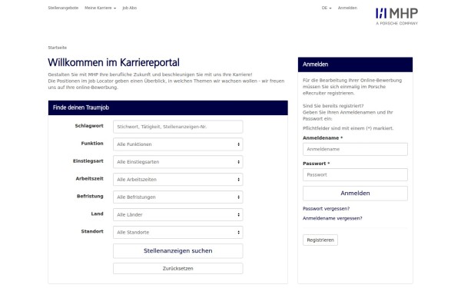Open the DE language selector
461x288 pixels.
[x=327, y=8]
